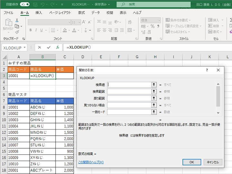This screenshot has width=232, height=174.
Task: Click the Undo icon
Action: click(42, 5)
